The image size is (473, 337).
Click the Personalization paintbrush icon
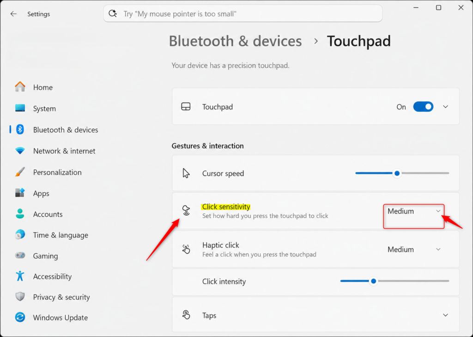tap(20, 172)
